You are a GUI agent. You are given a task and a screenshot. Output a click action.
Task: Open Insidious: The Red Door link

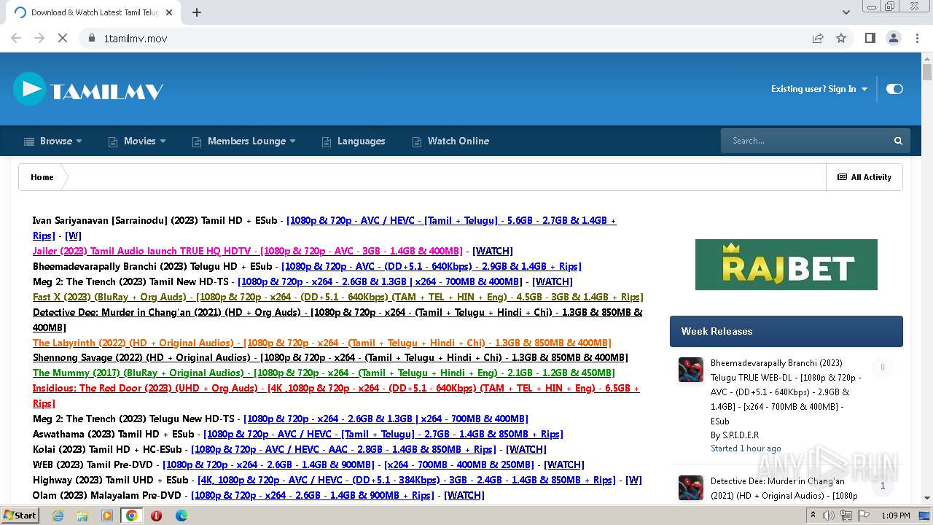tap(336, 395)
